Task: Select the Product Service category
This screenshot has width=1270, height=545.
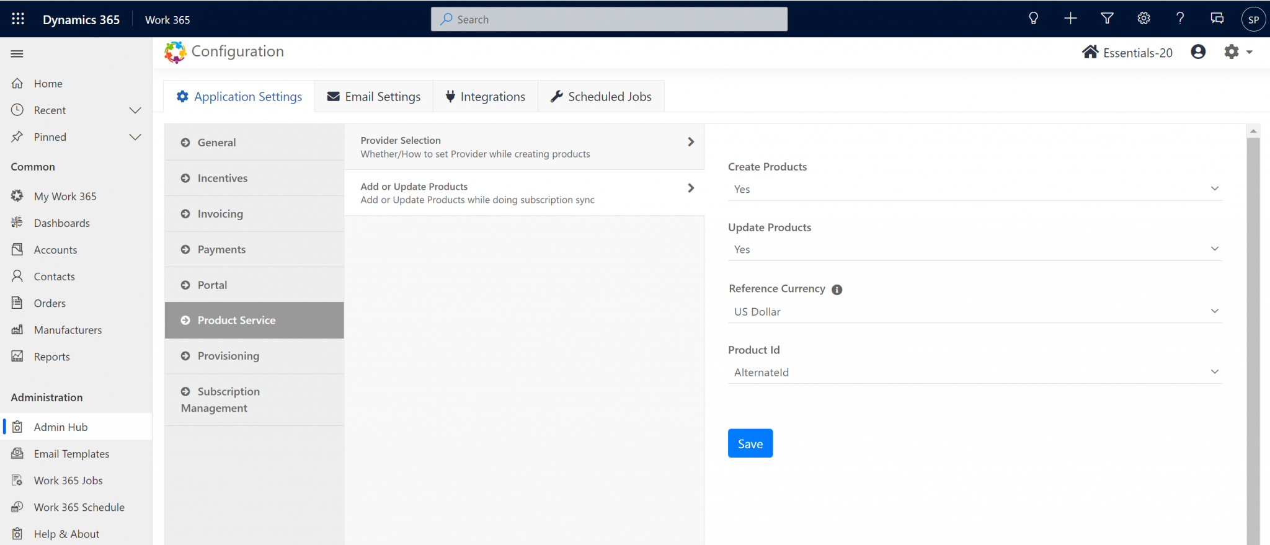Action: coord(254,321)
